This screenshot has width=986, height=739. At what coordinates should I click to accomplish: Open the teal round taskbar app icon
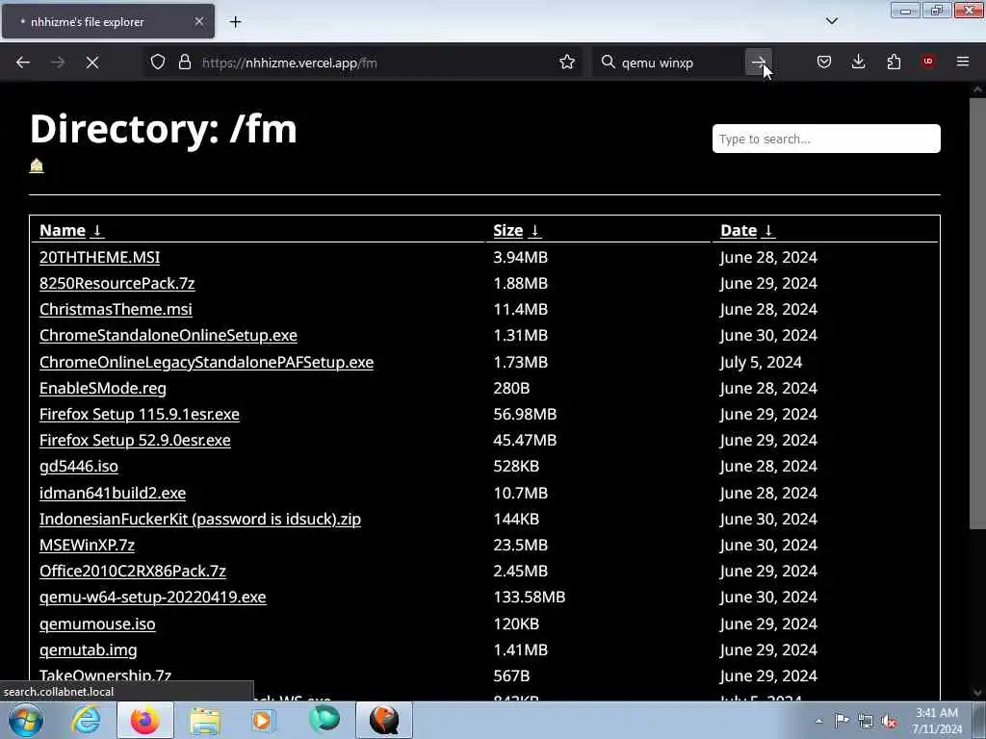tap(324, 720)
